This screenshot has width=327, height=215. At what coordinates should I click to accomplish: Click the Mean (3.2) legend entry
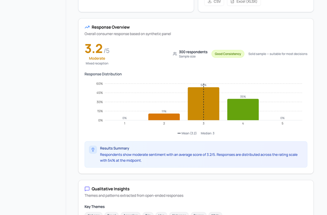(x=187, y=133)
